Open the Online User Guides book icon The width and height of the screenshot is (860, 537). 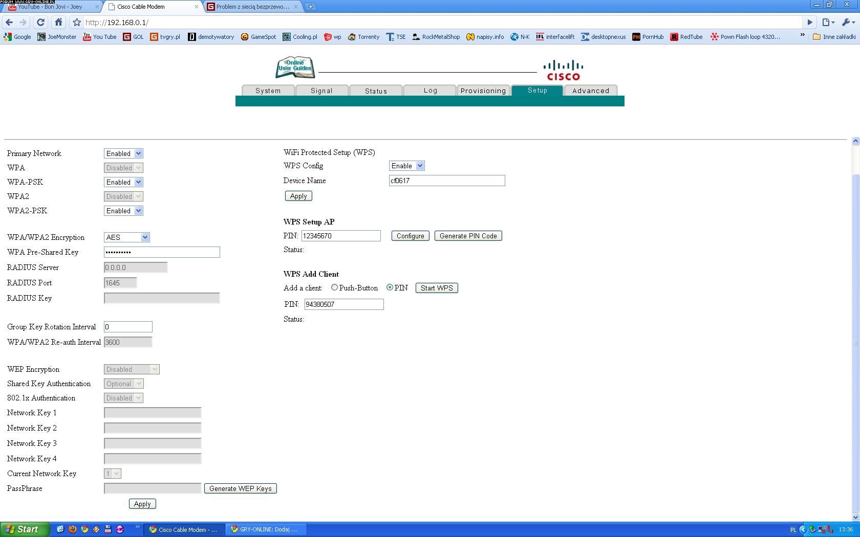tap(295, 67)
